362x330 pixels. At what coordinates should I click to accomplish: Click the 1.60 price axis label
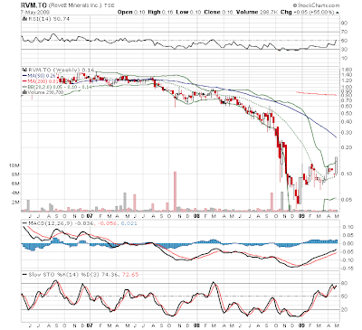coord(347,70)
